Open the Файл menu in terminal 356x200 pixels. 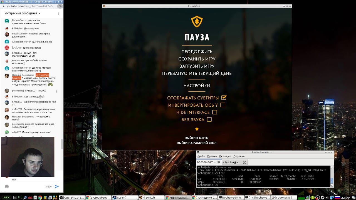click(x=201, y=156)
